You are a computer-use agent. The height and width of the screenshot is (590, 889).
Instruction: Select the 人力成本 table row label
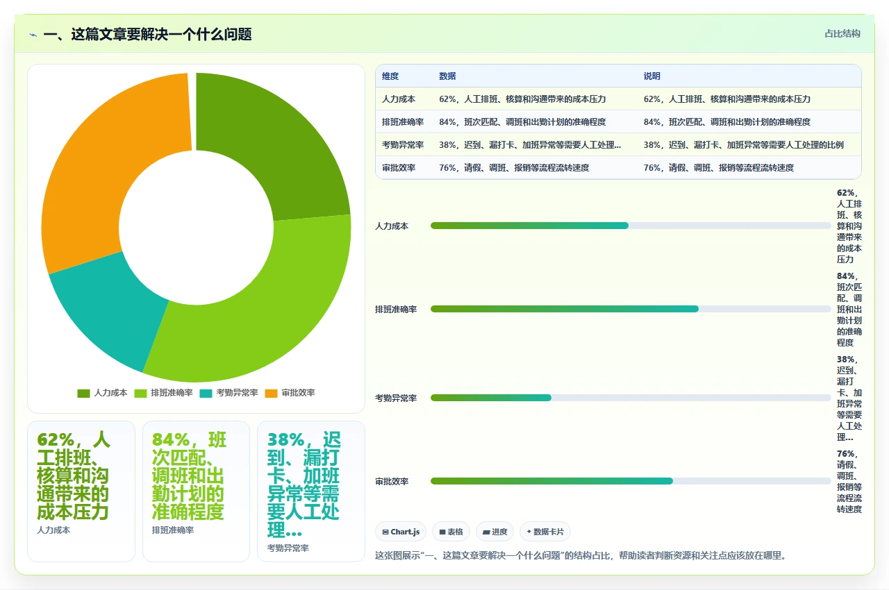point(399,99)
